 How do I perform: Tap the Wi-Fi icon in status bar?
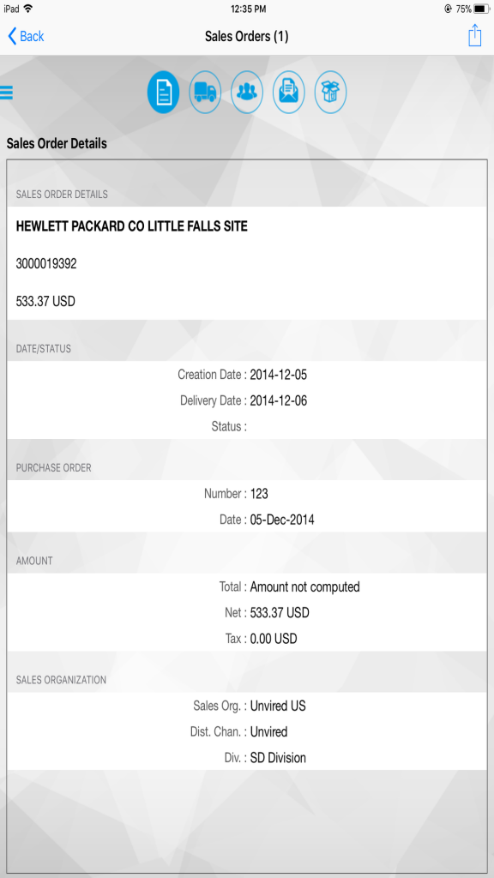tap(28, 9)
